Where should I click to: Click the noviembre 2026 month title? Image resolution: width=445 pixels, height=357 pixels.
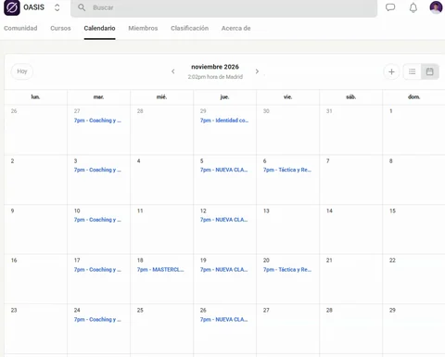(215, 67)
